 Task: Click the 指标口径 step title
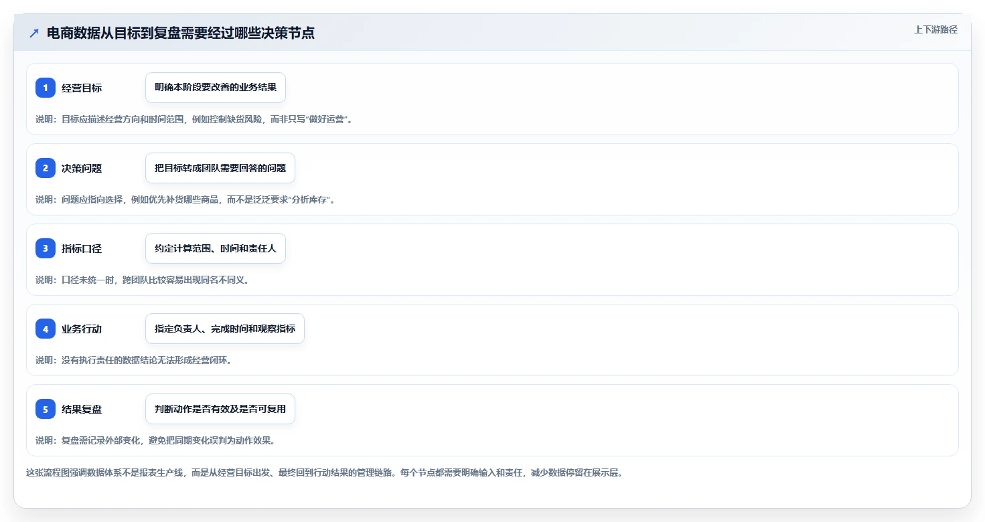(82, 248)
